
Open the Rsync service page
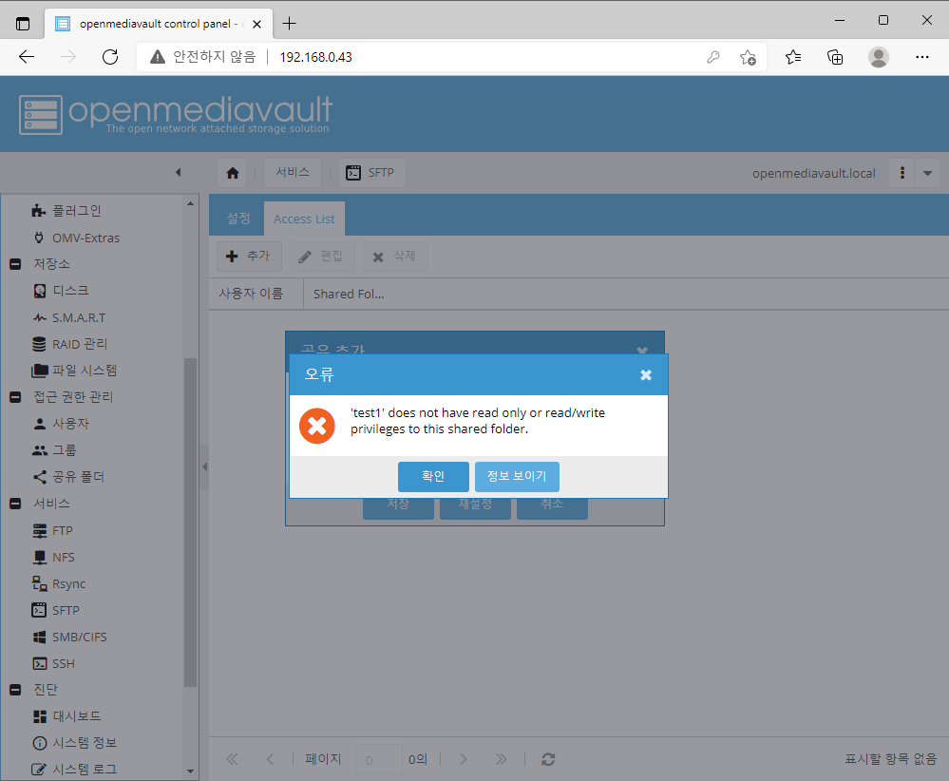(59, 583)
